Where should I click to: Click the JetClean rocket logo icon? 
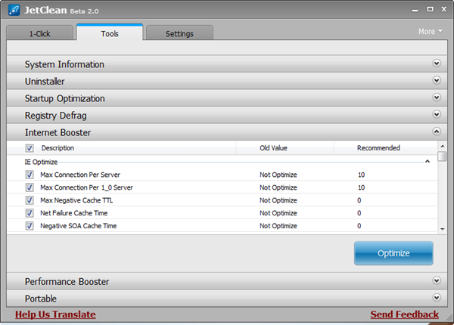coord(14,10)
